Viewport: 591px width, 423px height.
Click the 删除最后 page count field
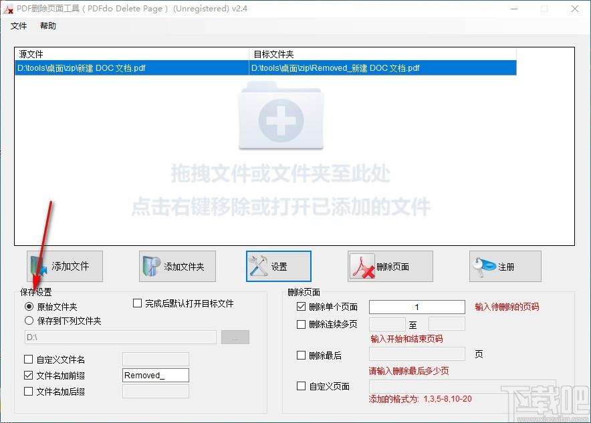click(x=417, y=354)
